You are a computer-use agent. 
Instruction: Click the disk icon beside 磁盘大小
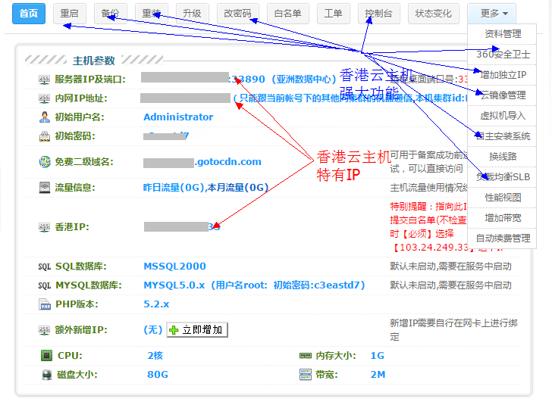coord(46,375)
